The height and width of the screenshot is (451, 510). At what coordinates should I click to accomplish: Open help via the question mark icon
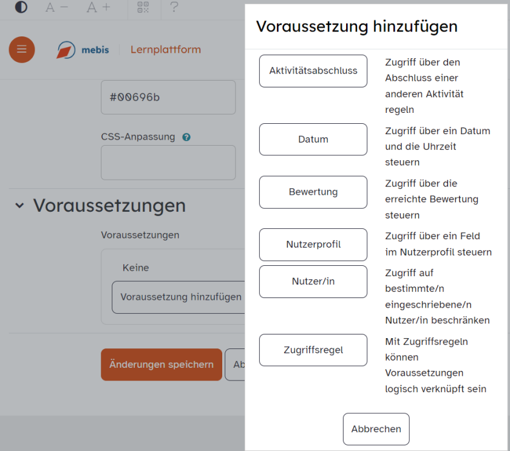pos(175,8)
